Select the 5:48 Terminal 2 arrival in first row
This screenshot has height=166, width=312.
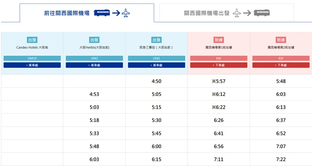(x=281, y=81)
